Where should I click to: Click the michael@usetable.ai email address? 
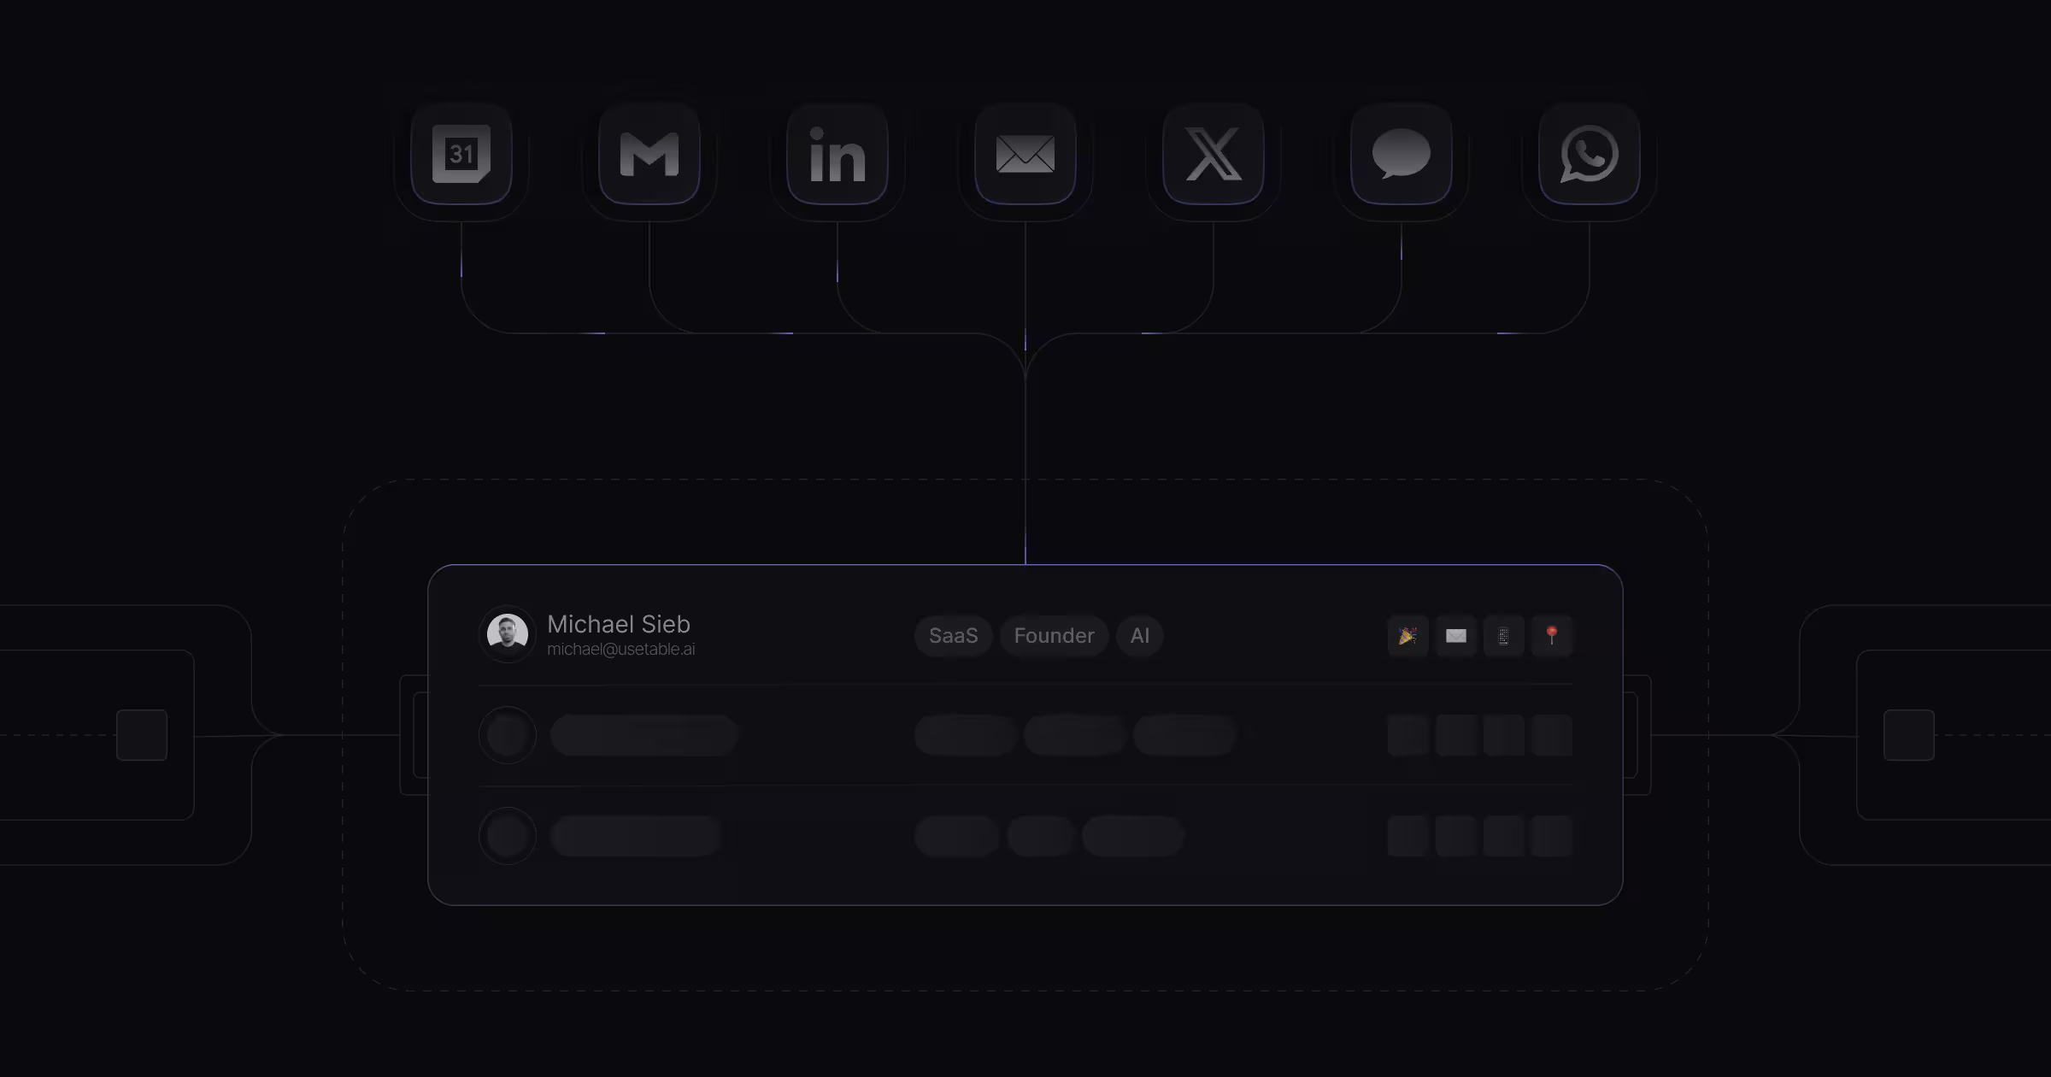pos(620,650)
